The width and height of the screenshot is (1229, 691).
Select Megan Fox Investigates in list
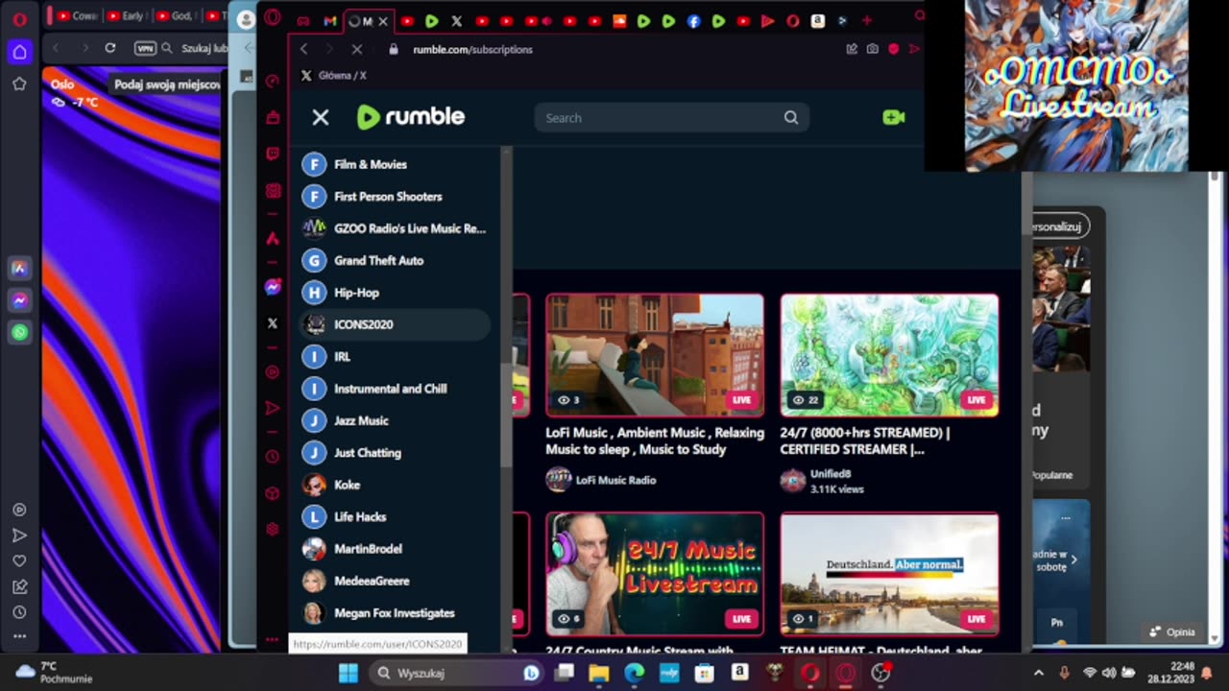coord(396,613)
